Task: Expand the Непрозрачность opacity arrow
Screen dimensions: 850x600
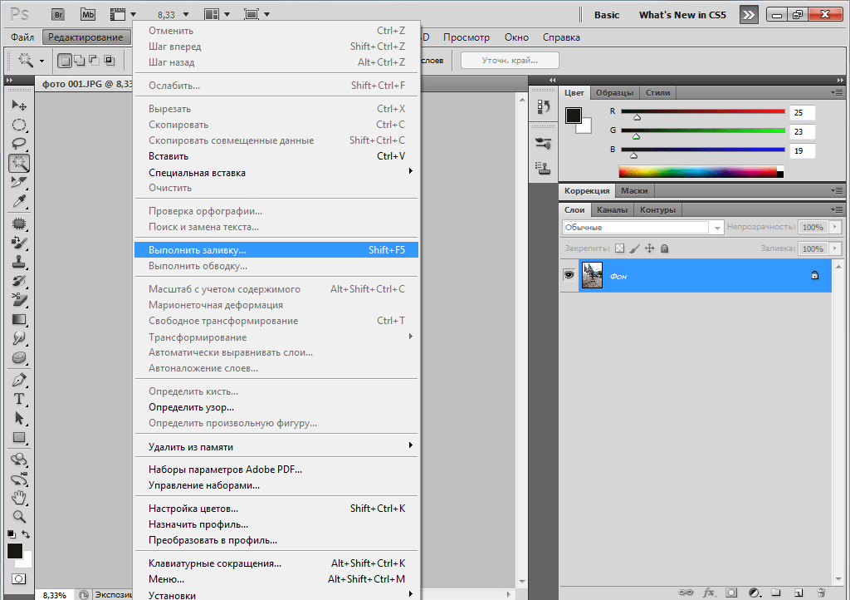Action: coord(834,227)
